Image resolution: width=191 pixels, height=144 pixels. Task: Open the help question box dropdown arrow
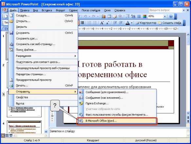tap(184, 10)
